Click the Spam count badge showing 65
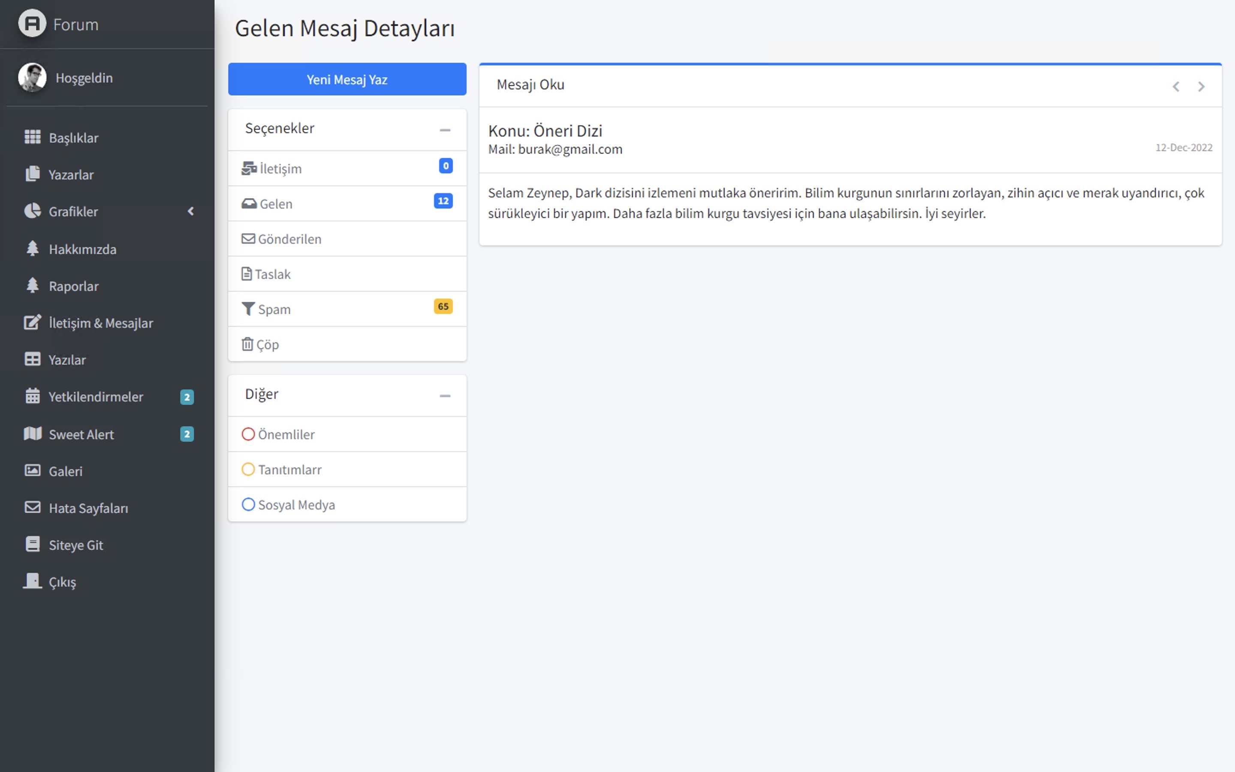 pyautogui.click(x=443, y=306)
